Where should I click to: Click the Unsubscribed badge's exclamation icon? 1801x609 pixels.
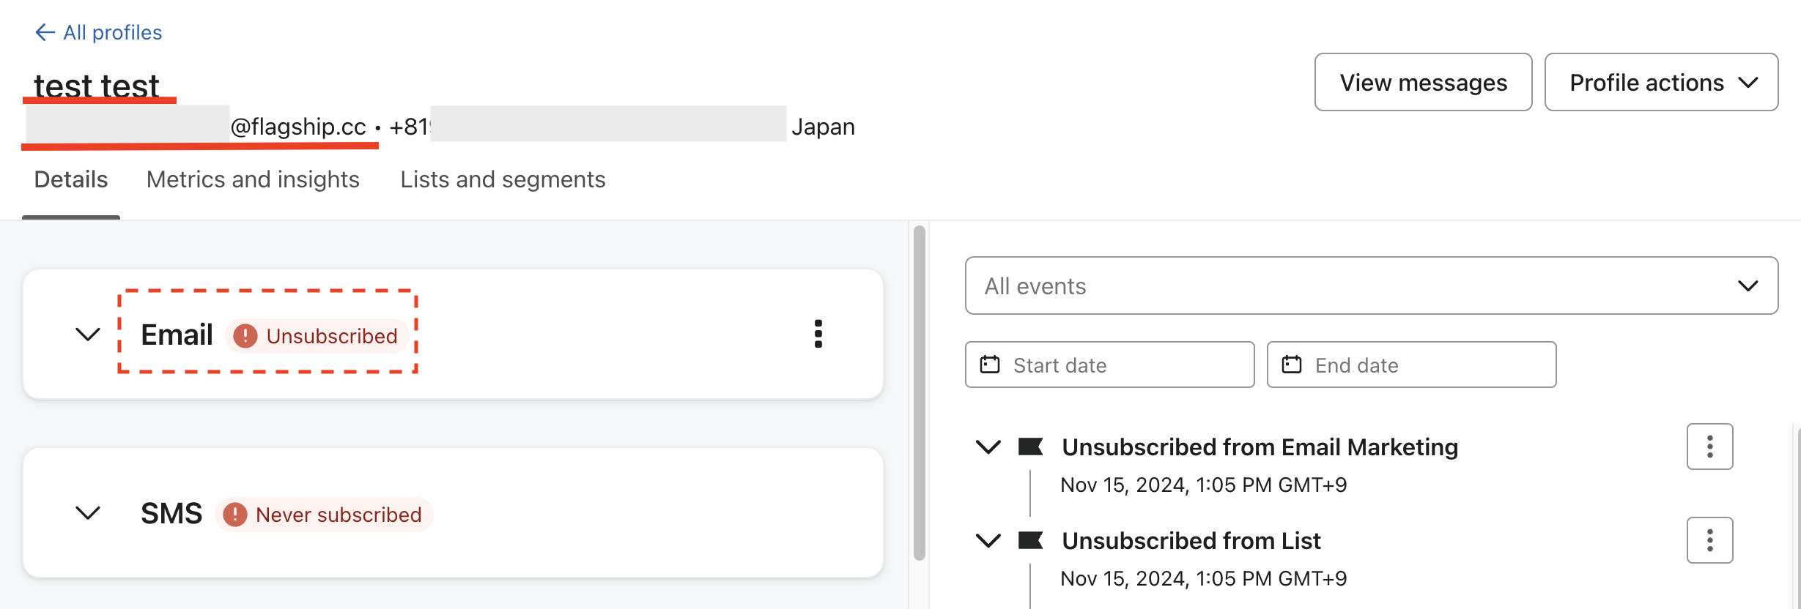[245, 336]
